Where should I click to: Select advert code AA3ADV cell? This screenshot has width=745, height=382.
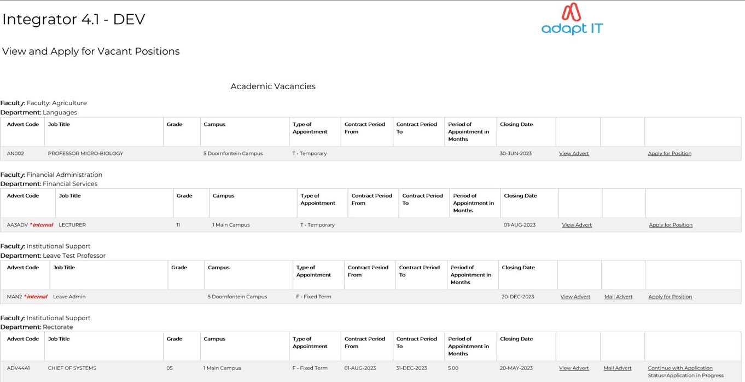pyautogui.click(x=17, y=225)
